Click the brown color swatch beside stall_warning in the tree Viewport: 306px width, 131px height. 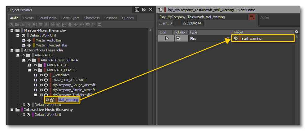(56, 100)
